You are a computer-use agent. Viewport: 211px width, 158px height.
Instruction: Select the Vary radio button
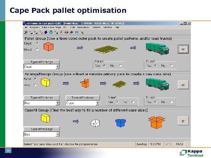coord(35,85)
